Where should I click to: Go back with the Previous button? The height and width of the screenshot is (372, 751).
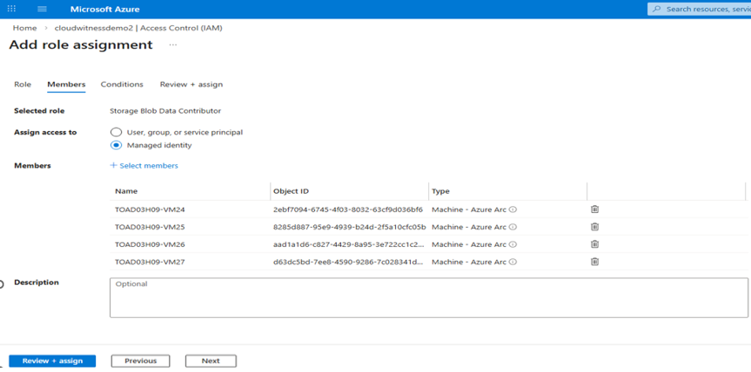[x=140, y=361]
